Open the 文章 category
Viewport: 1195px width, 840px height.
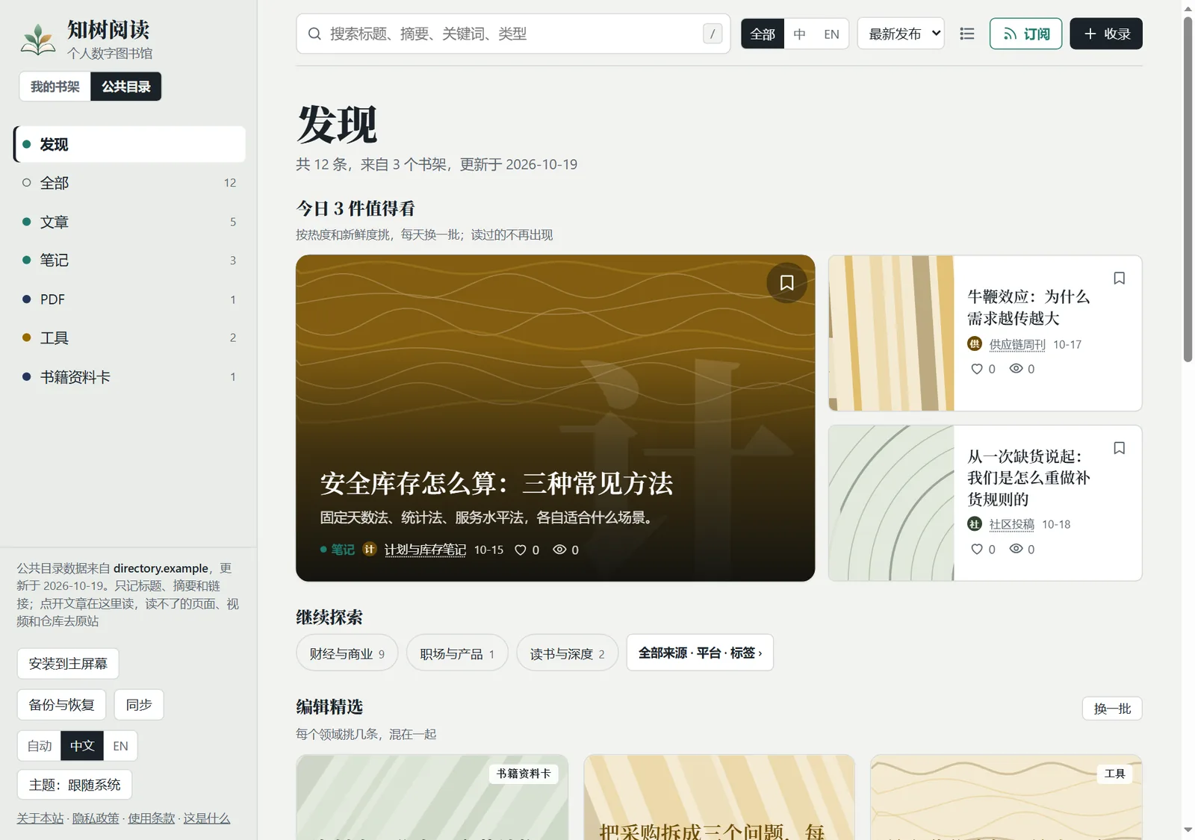(129, 222)
